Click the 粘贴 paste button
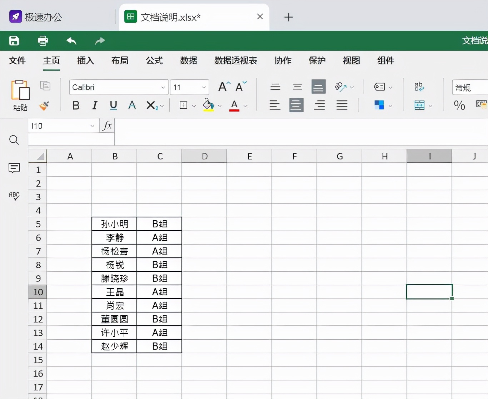Image resolution: width=488 pixels, height=399 pixels. click(20, 95)
